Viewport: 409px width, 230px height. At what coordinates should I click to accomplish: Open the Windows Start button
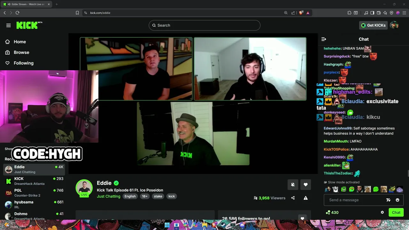point(167,225)
